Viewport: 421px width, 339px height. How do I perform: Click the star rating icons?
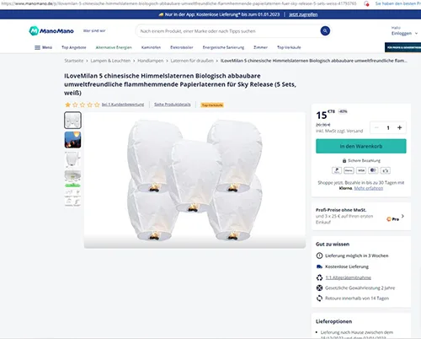(83, 105)
